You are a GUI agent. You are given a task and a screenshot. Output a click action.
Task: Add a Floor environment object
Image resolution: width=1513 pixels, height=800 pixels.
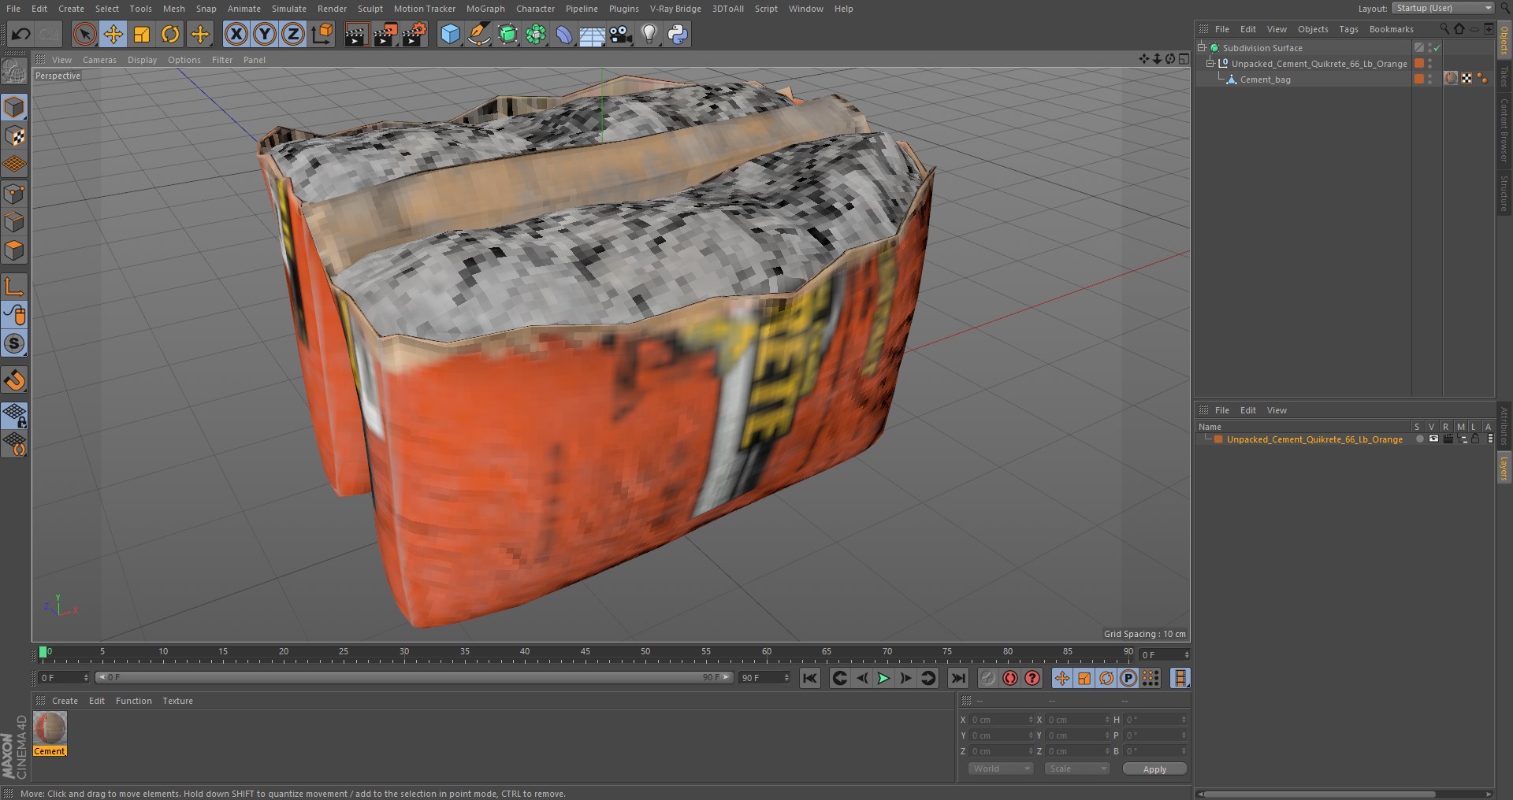(x=592, y=34)
